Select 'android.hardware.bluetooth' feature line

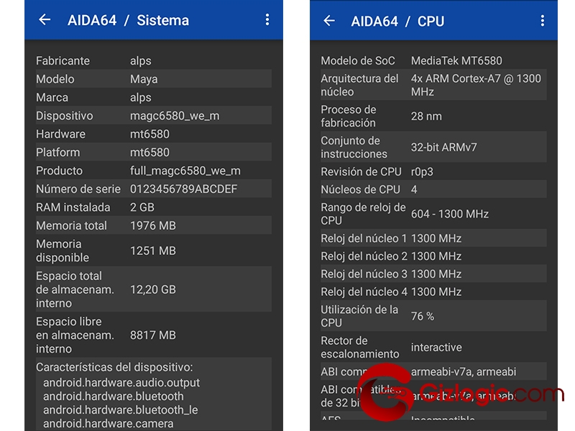(x=114, y=397)
